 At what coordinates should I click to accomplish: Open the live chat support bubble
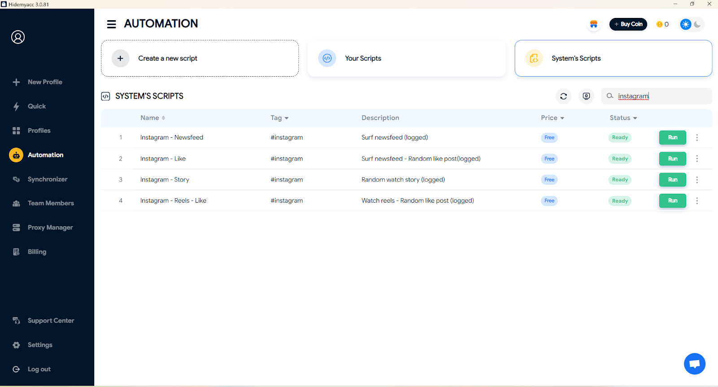coord(695,364)
